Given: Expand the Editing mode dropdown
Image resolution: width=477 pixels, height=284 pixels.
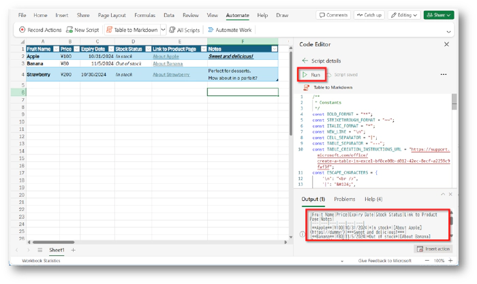Looking at the screenshot, I should [406, 14].
